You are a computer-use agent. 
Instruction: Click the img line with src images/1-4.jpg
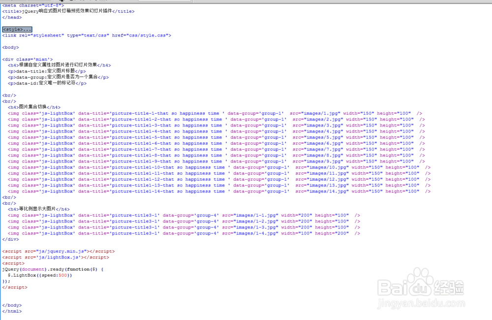[184, 233]
